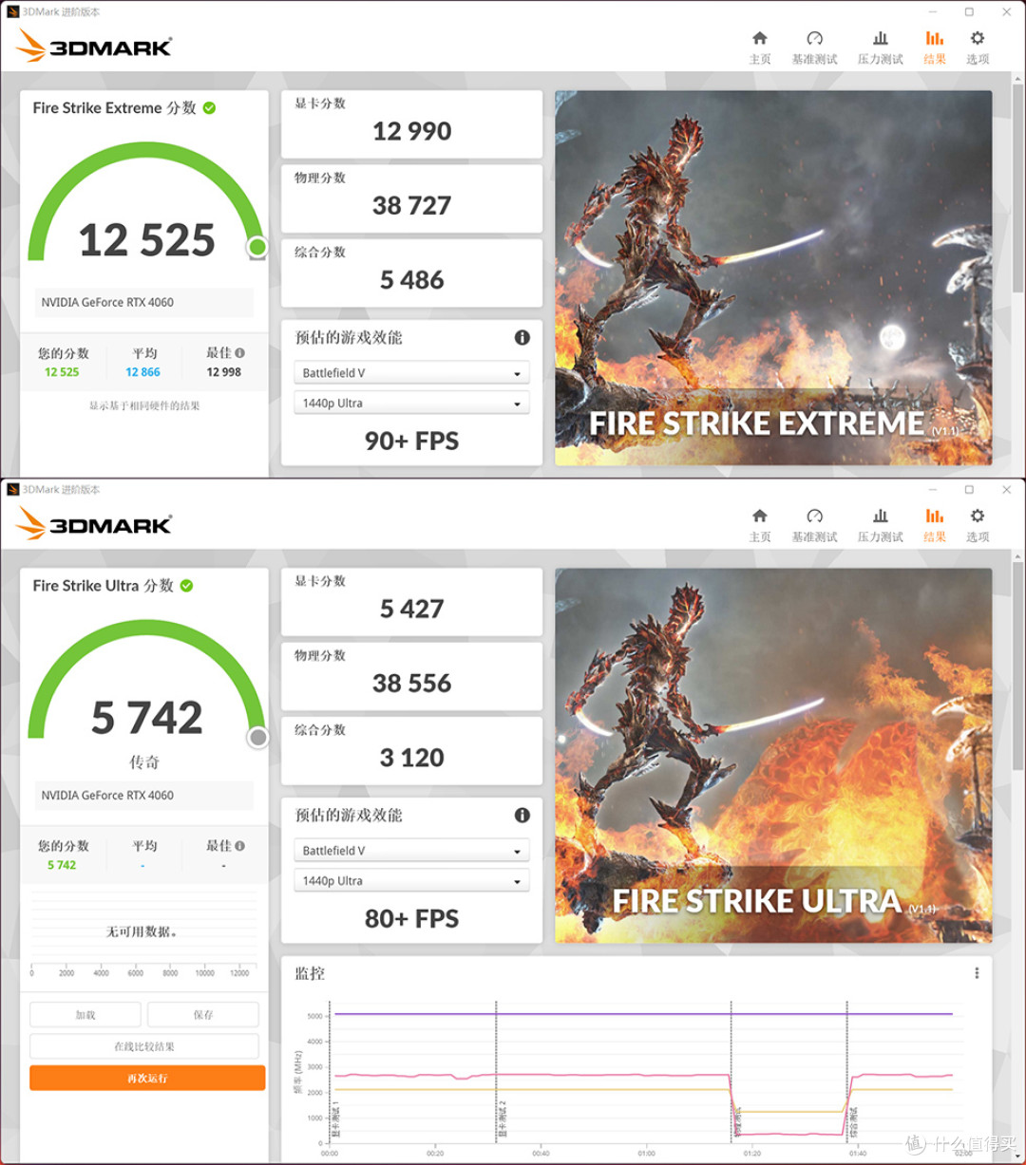
Task: Click the green 您的分数 value 5 742
Action: click(62, 865)
